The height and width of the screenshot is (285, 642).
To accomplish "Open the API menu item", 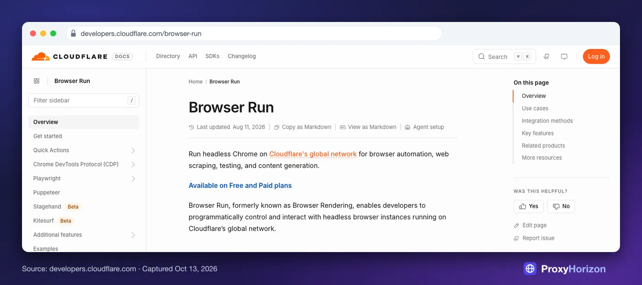I will 193,56.
